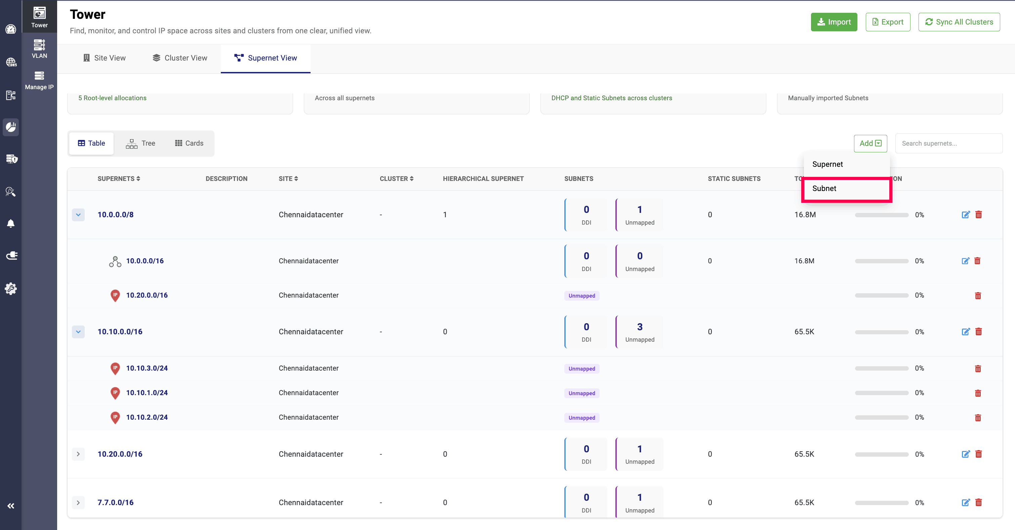This screenshot has width=1015, height=530.
Task: Expand the 10.20.0.0/16 supernet row
Action: (x=78, y=454)
